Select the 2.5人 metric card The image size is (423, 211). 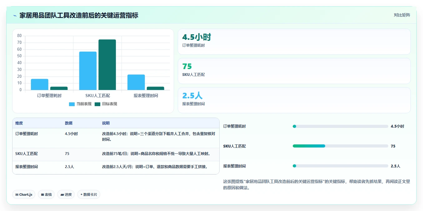pyautogui.click(x=294, y=100)
